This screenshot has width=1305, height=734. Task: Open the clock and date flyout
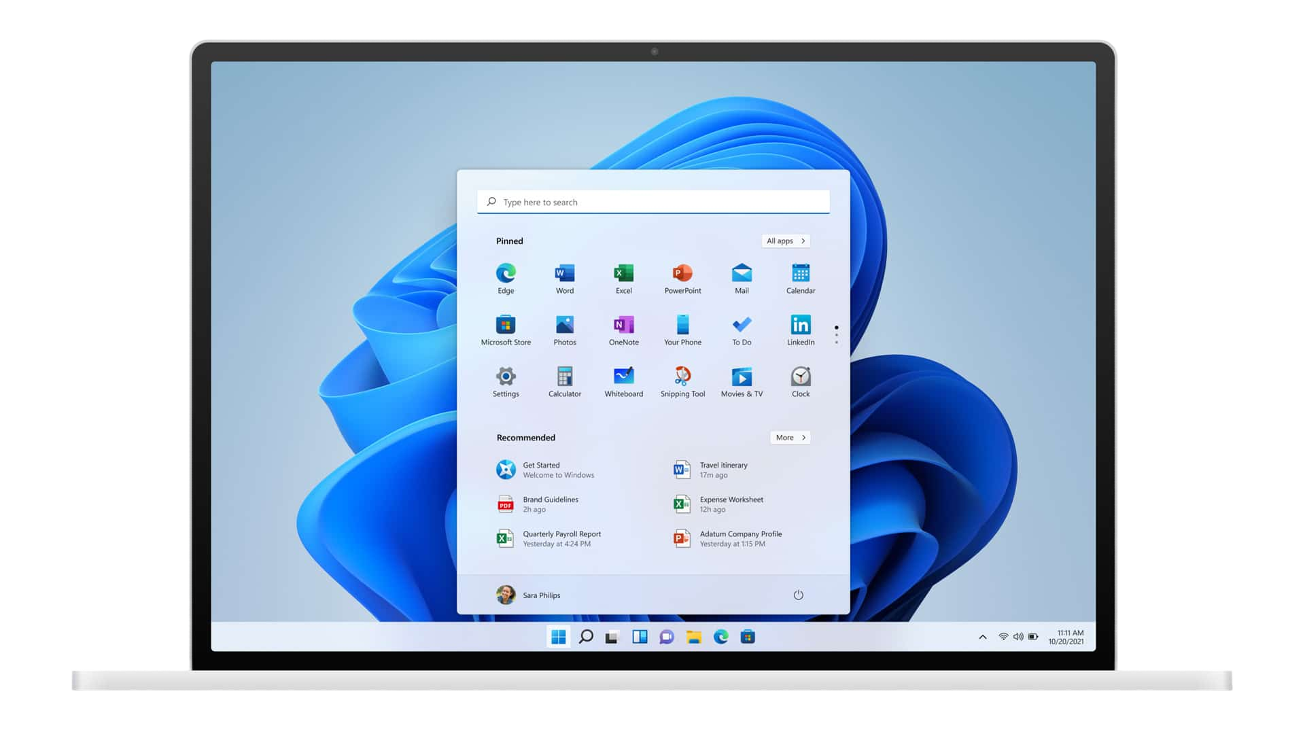pos(1066,637)
